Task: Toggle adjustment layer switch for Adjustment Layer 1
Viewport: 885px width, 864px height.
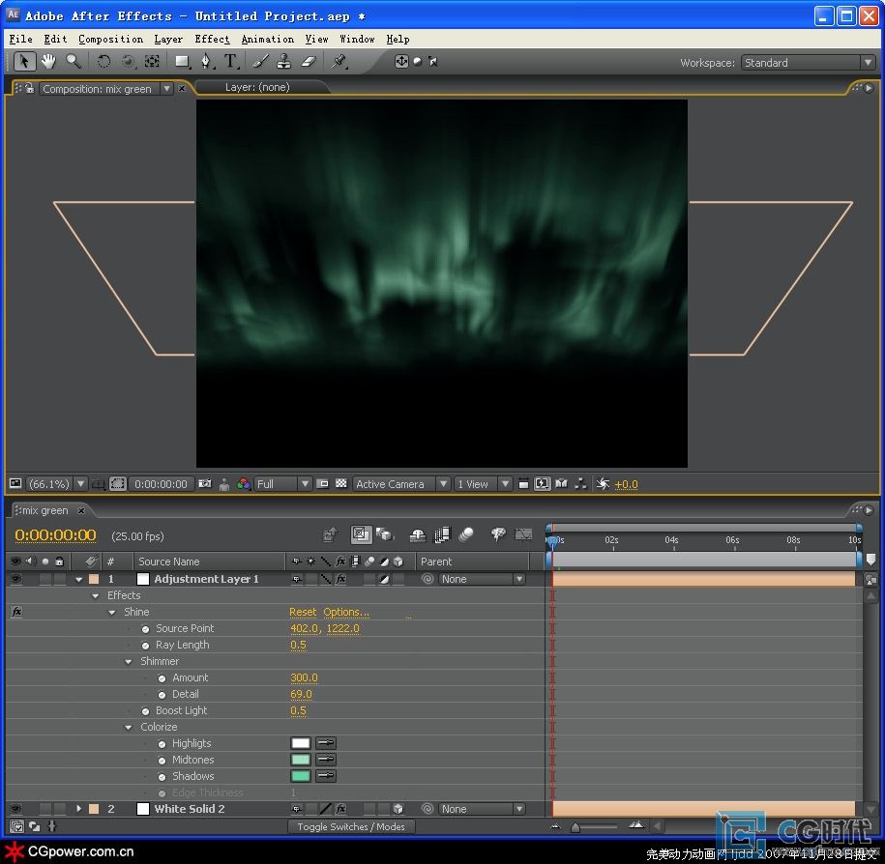Action: click(384, 579)
